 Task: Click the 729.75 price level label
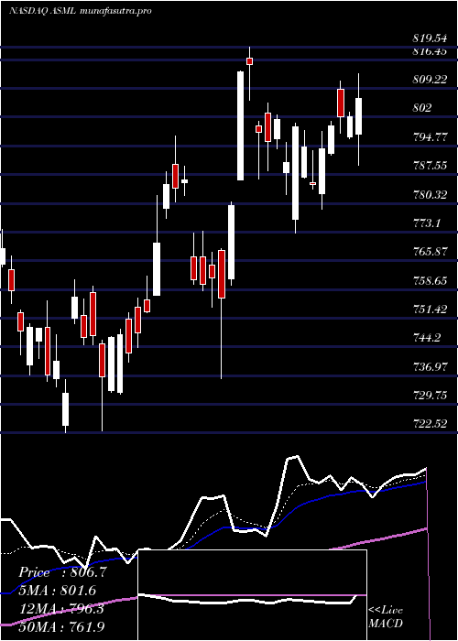click(x=430, y=396)
